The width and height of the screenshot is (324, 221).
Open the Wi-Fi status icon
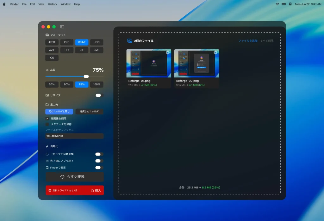(277, 4)
